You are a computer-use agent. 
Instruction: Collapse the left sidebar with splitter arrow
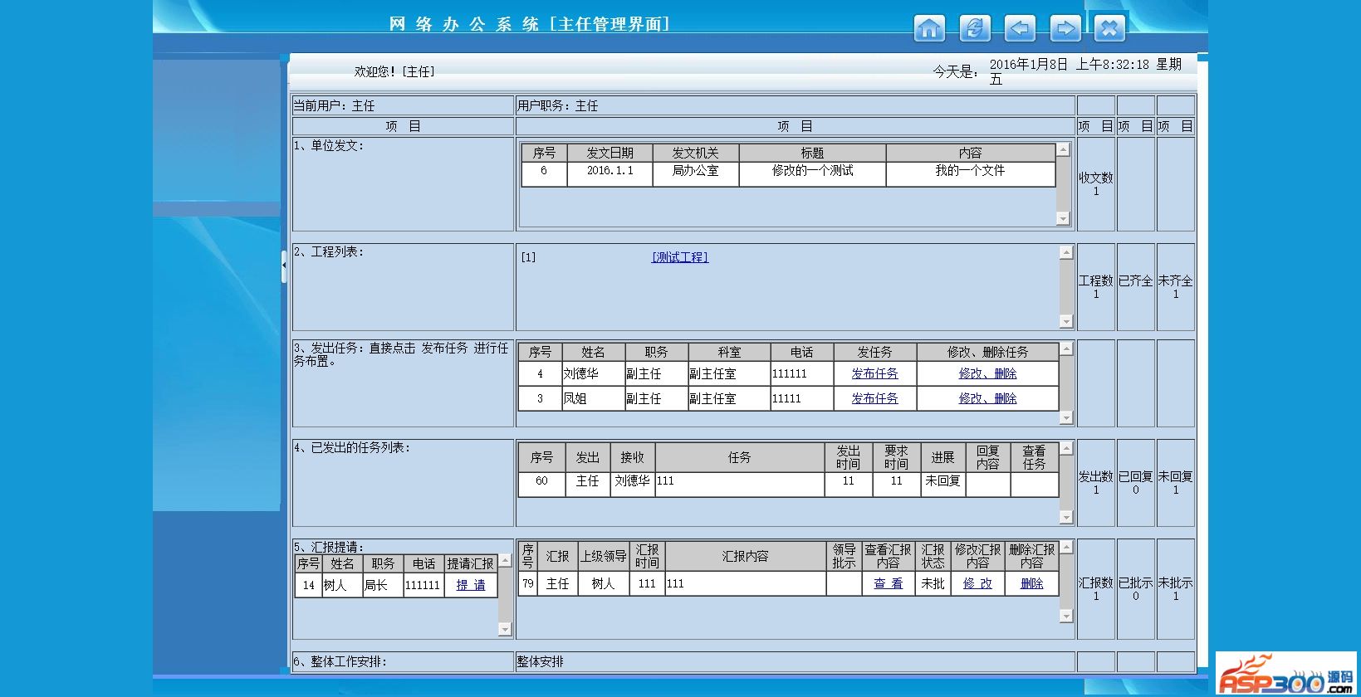pyautogui.click(x=284, y=266)
